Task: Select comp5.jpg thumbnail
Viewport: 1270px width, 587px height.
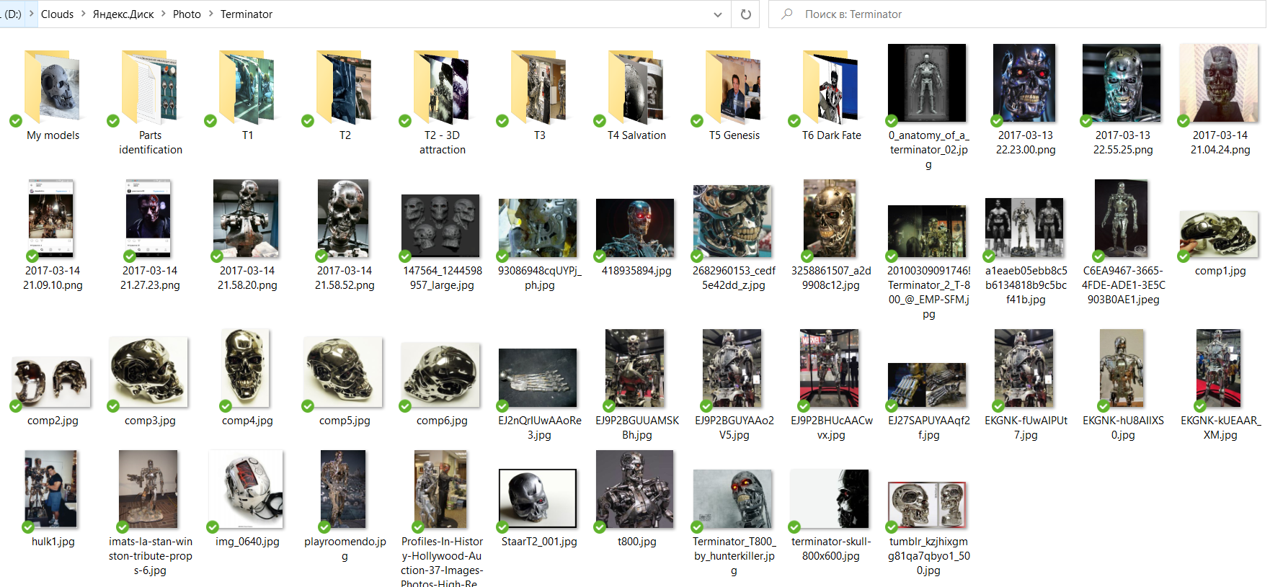Action: click(343, 372)
